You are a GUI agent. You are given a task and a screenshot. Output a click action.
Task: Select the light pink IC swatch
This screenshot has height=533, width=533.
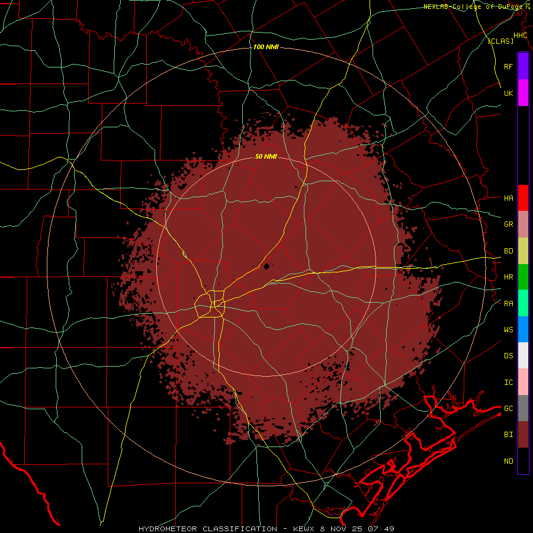[523, 382]
